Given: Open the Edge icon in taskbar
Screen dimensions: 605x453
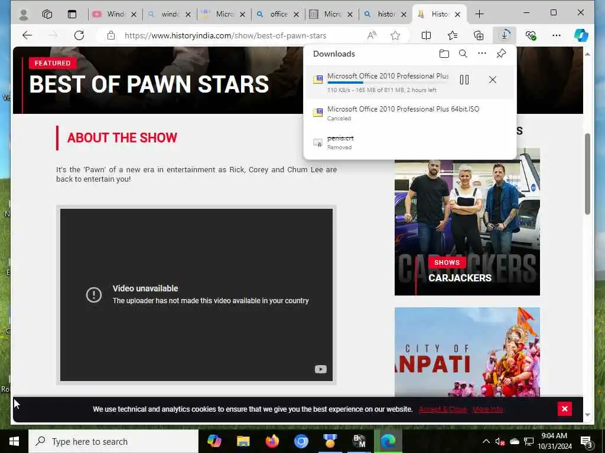Looking at the screenshot, I should point(388,441).
